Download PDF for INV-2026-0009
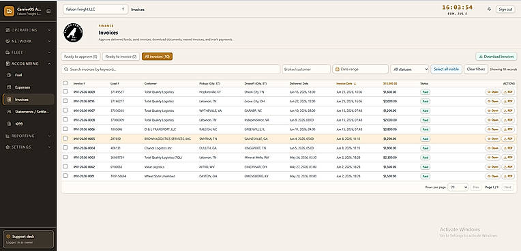Screen dimensions: 521x251 click(508, 92)
